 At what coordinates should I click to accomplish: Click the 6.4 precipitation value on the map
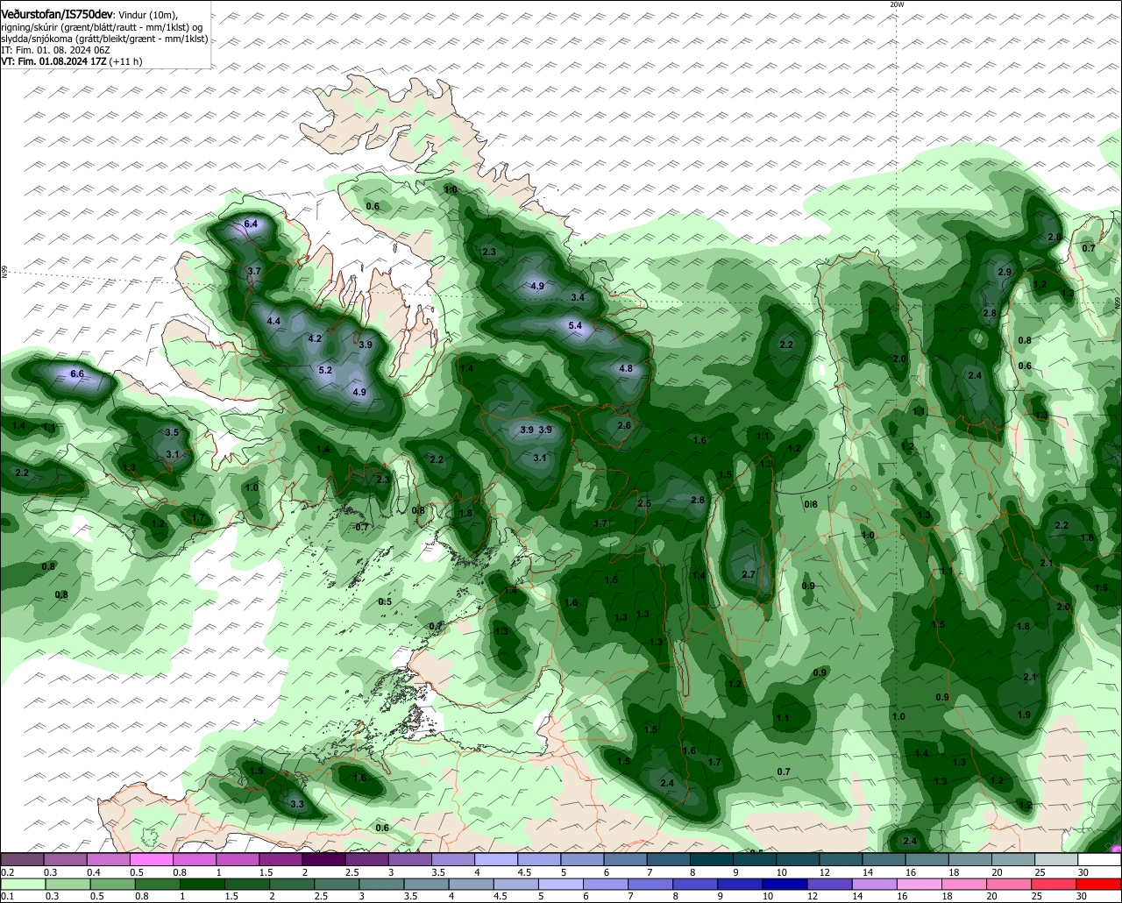coord(251,224)
